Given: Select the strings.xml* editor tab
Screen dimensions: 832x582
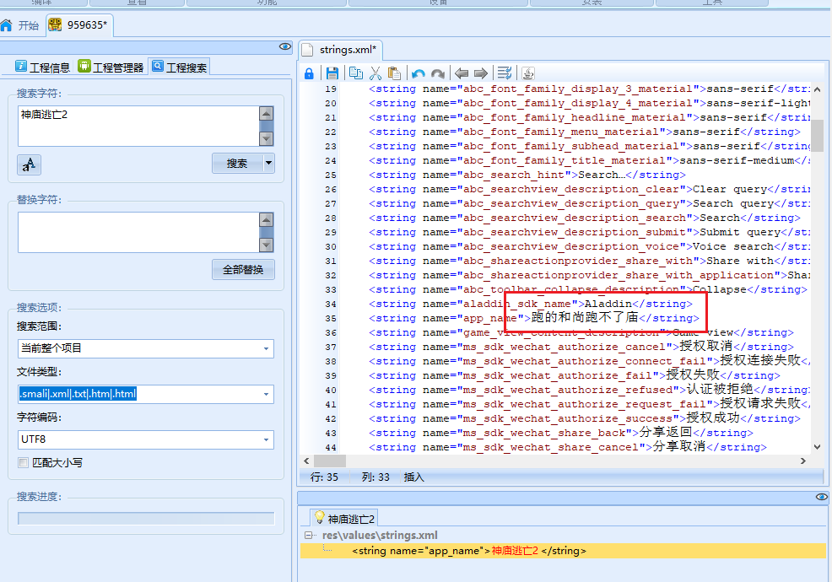Looking at the screenshot, I should click(341, 50).
